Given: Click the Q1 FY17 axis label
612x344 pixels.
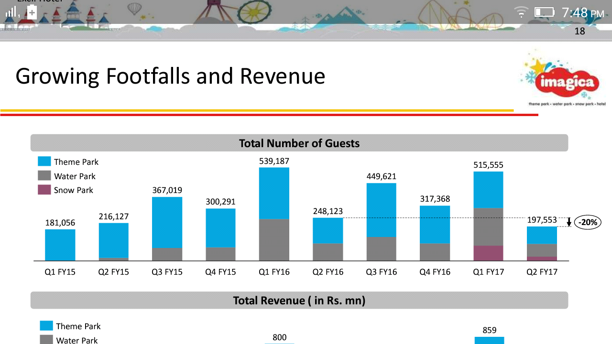Looking at the screenshot, I should (489, 272).
